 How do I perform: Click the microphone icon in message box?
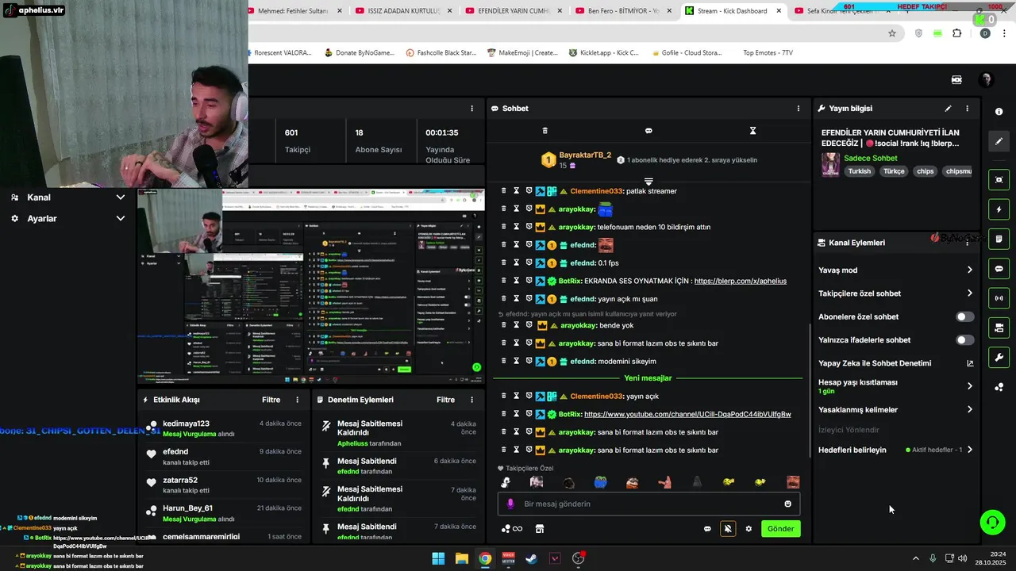click(510, 504)
